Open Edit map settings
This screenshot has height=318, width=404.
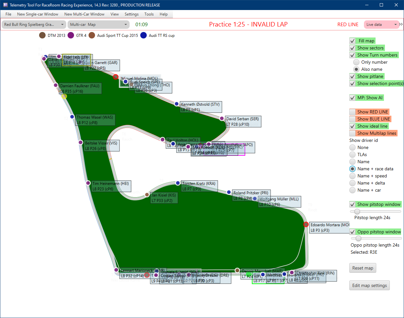(x=369, y=285)
